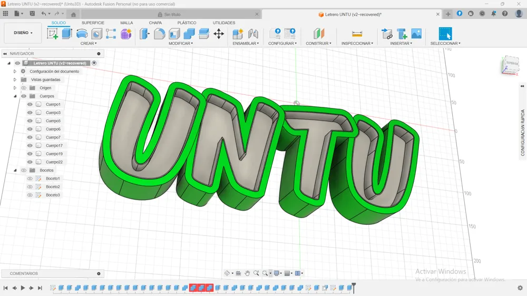Click the Construct plane icon
Image resolution: width=527 pixels, height=296 pixels.
pos(319,34)
